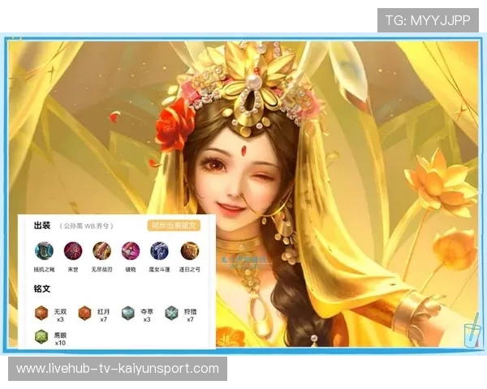
Task: Select the 狩猎 x7 inscription icon
Action: coord(171,313)
